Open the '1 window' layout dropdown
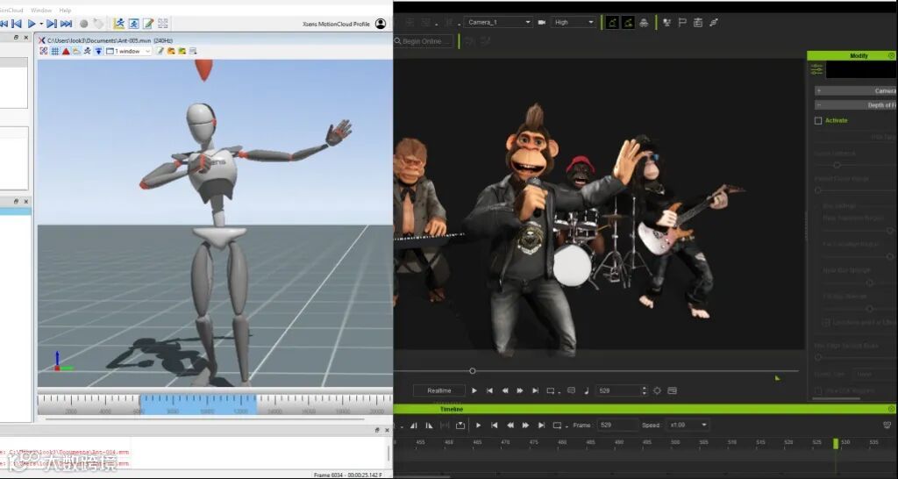Screen dimensions: 898x479 click(129, 52)
